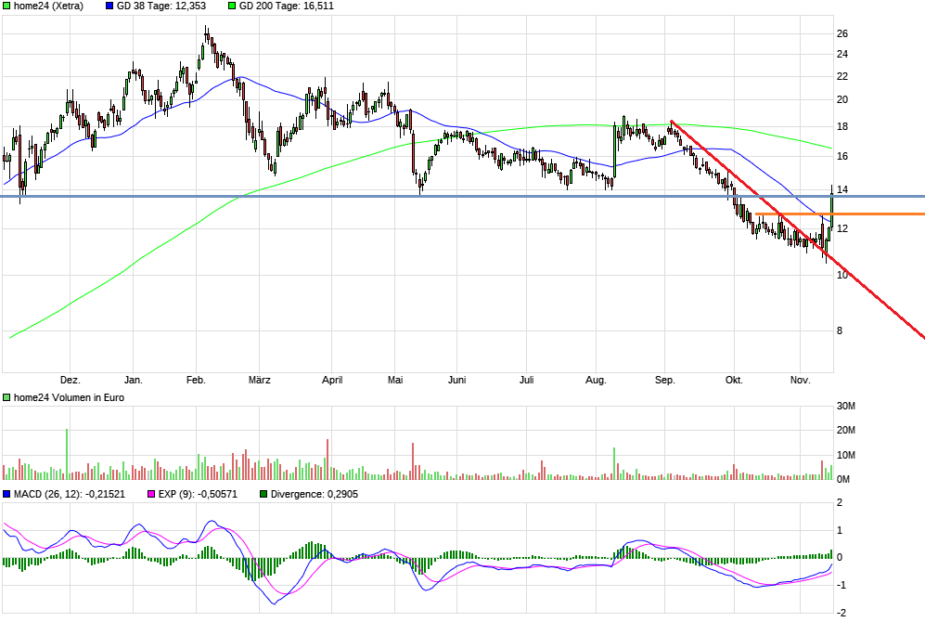Click the 'GD 200 Tage: 16,511' label

pyautogui.click(x=286, y=6)
